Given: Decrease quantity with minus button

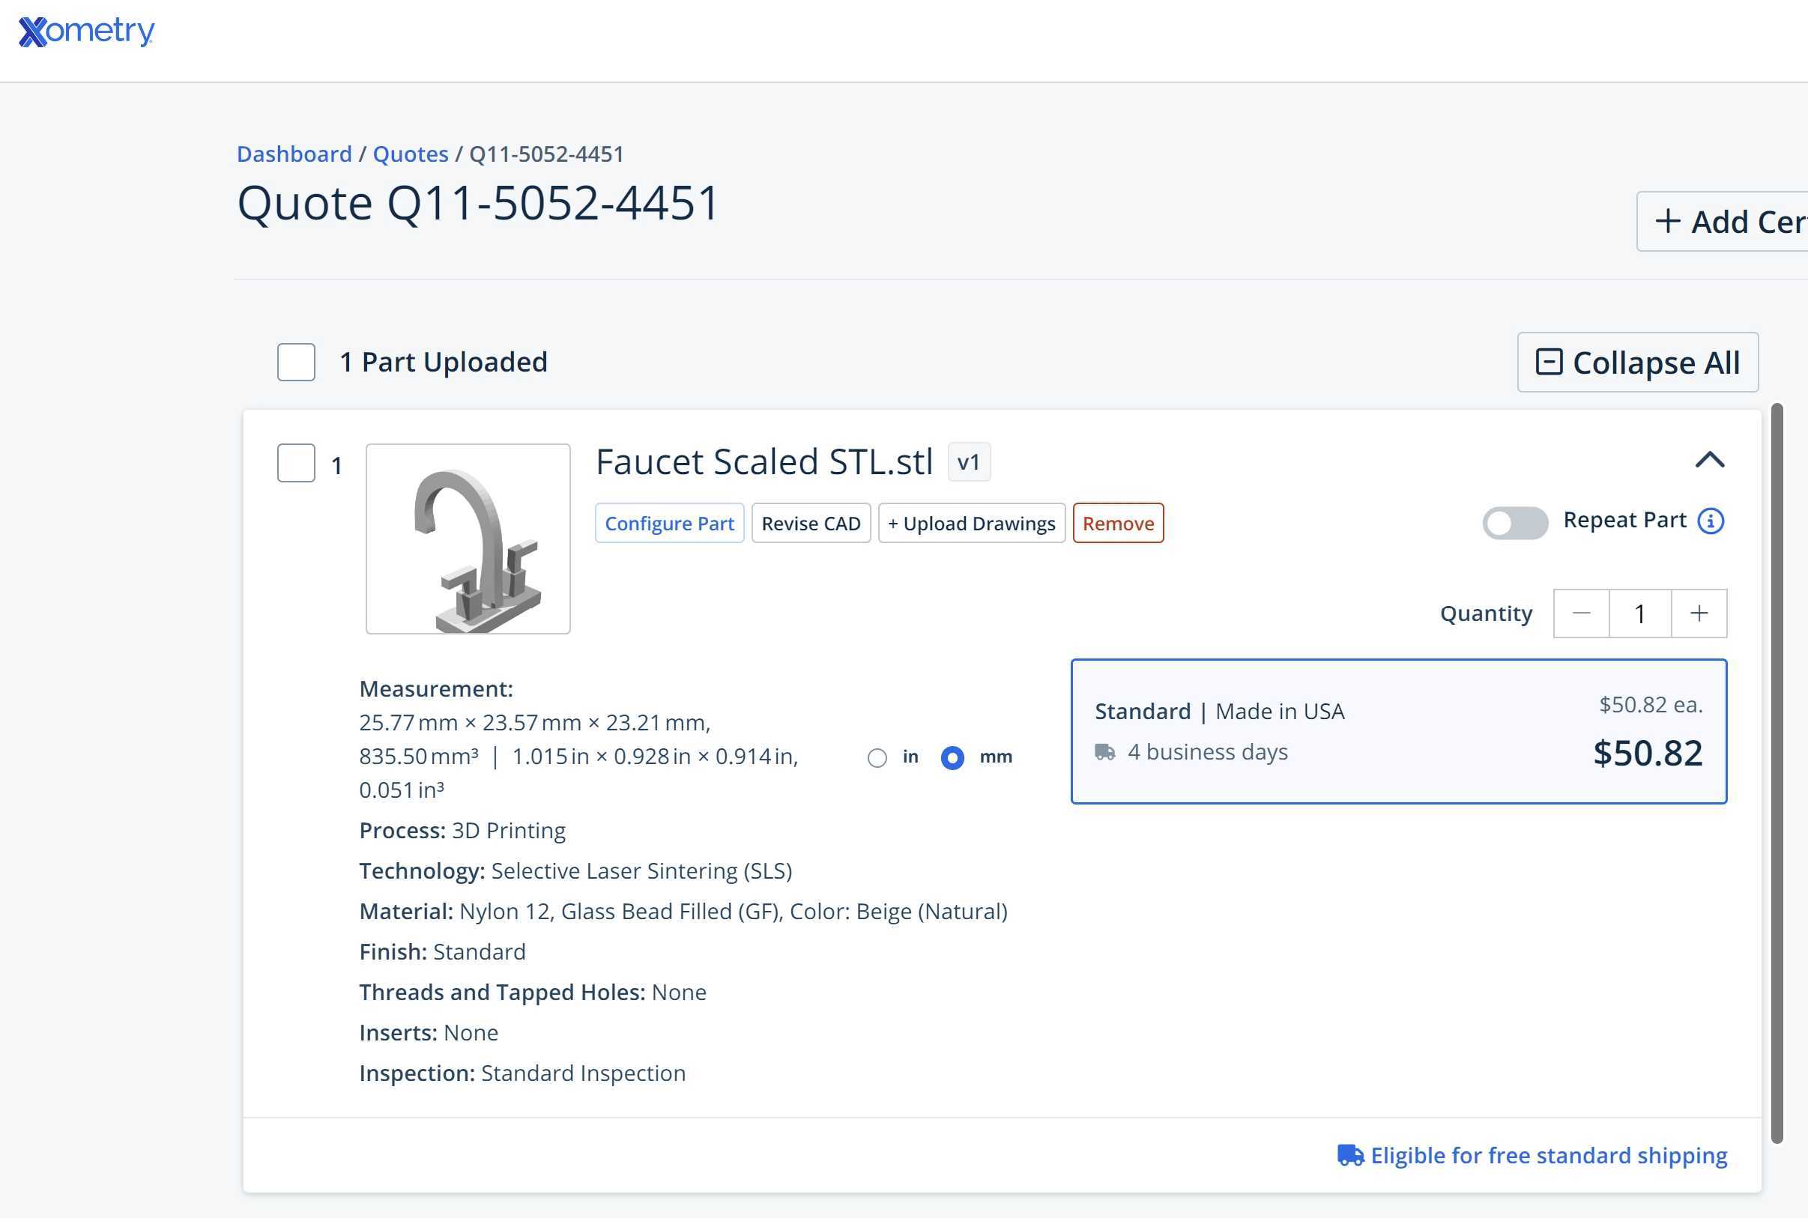Looking at the screenshot, I should pos(1581,613).
